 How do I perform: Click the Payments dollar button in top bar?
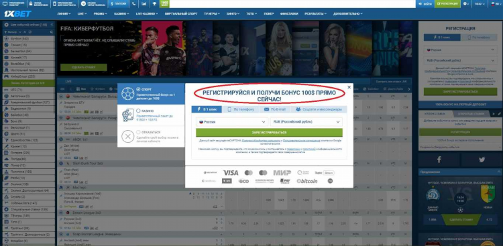[x=118, y=4]
